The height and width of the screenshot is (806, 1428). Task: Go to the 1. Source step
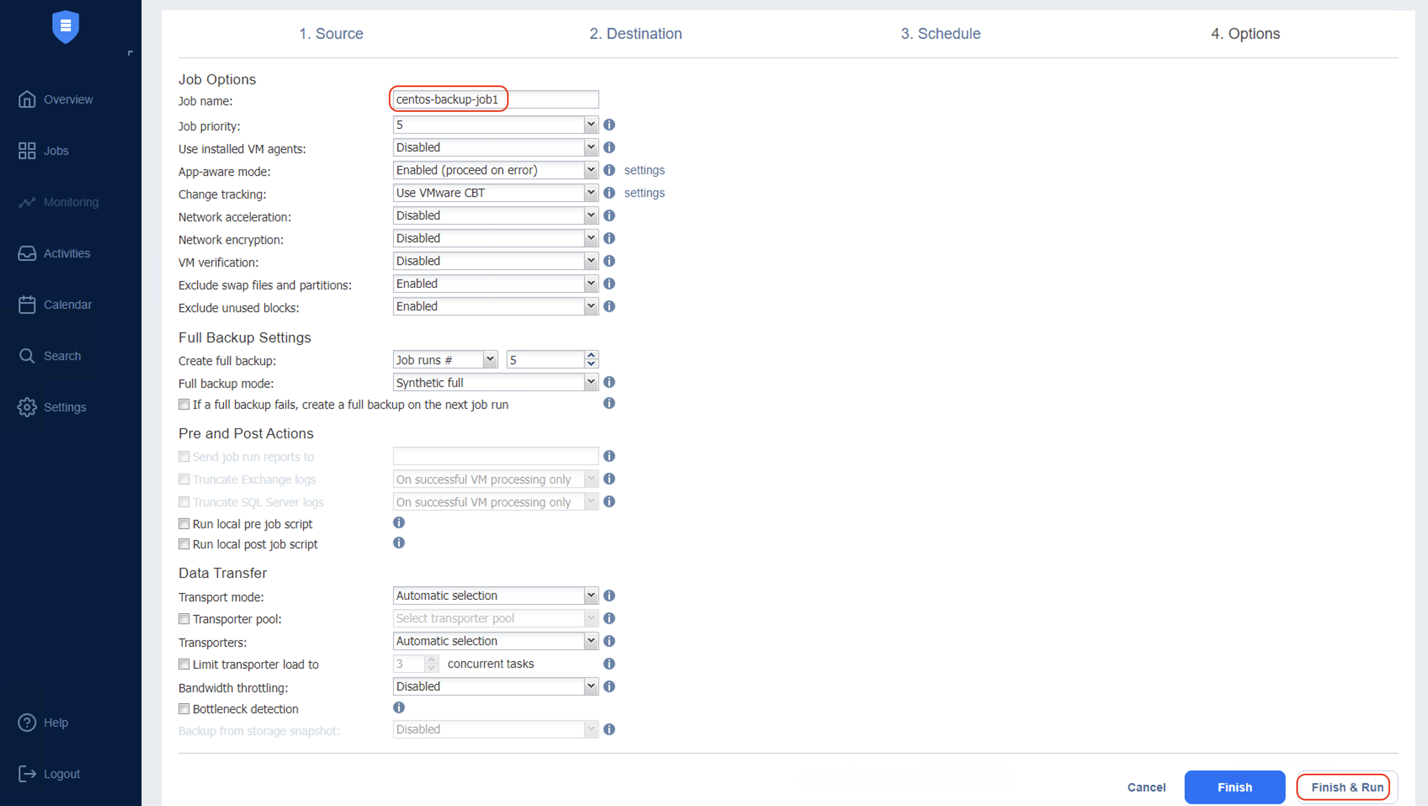pos(331,33)
